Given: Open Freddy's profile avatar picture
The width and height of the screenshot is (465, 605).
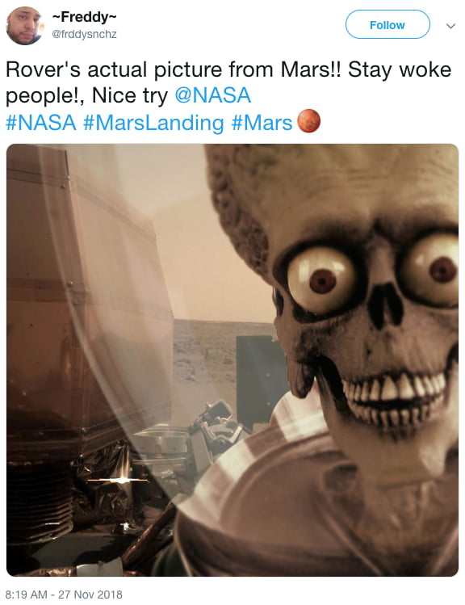Looking at the screenshot, I should click(24, 26).
